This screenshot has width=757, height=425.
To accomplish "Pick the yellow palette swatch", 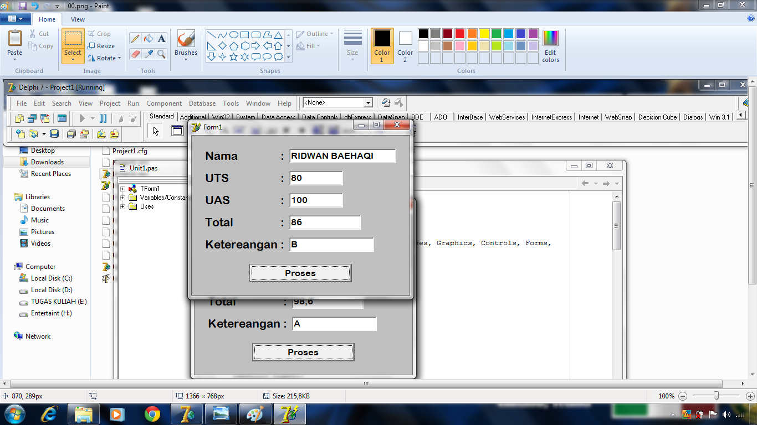I will tap(484, 34).
